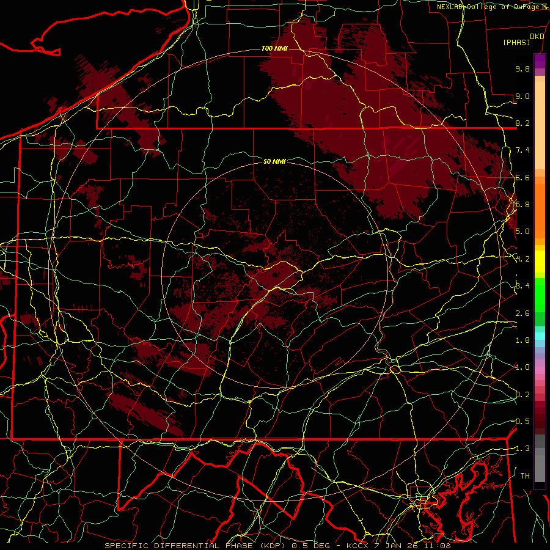Image resolution: width=550 pixels, height=550 pixels.
Task: Click the 8.2 legend value
Action: click(x=522, y=123)
